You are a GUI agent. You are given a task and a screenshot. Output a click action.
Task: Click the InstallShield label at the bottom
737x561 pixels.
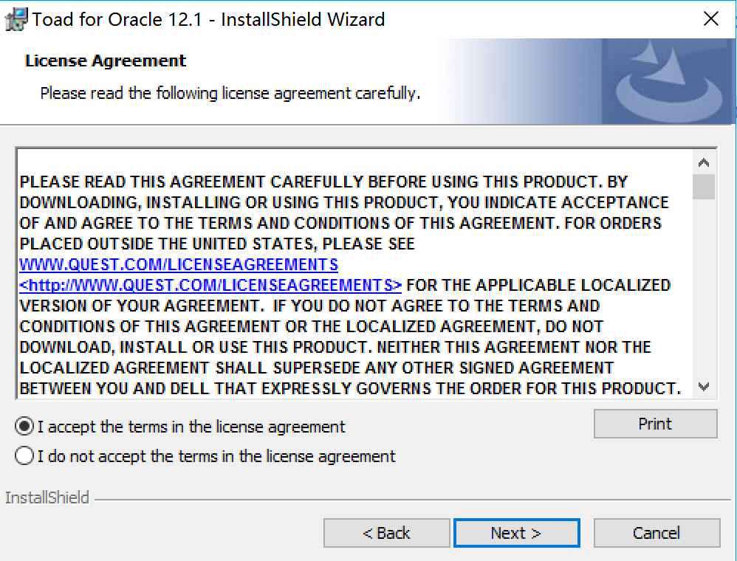click(x=47, y=498)
